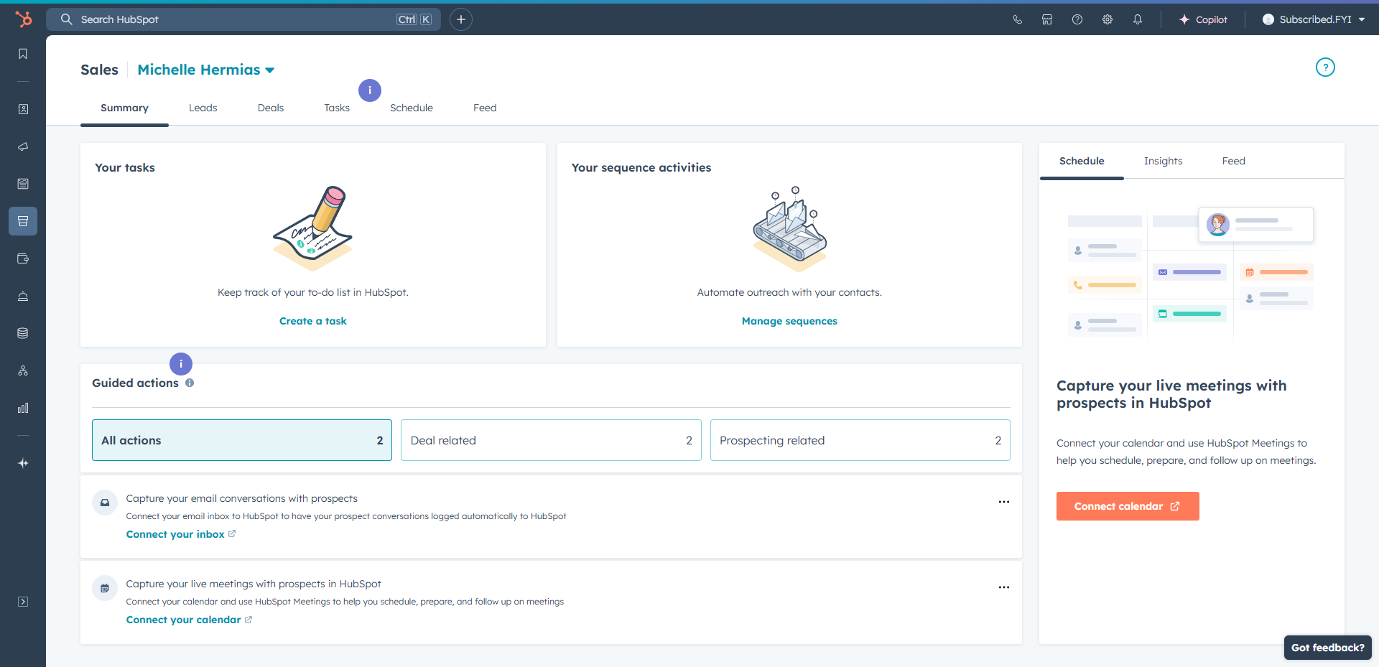This screenshot has width=1379, height=667.
Task: Switch to the Tasks tab
Action: click(337, 108)
